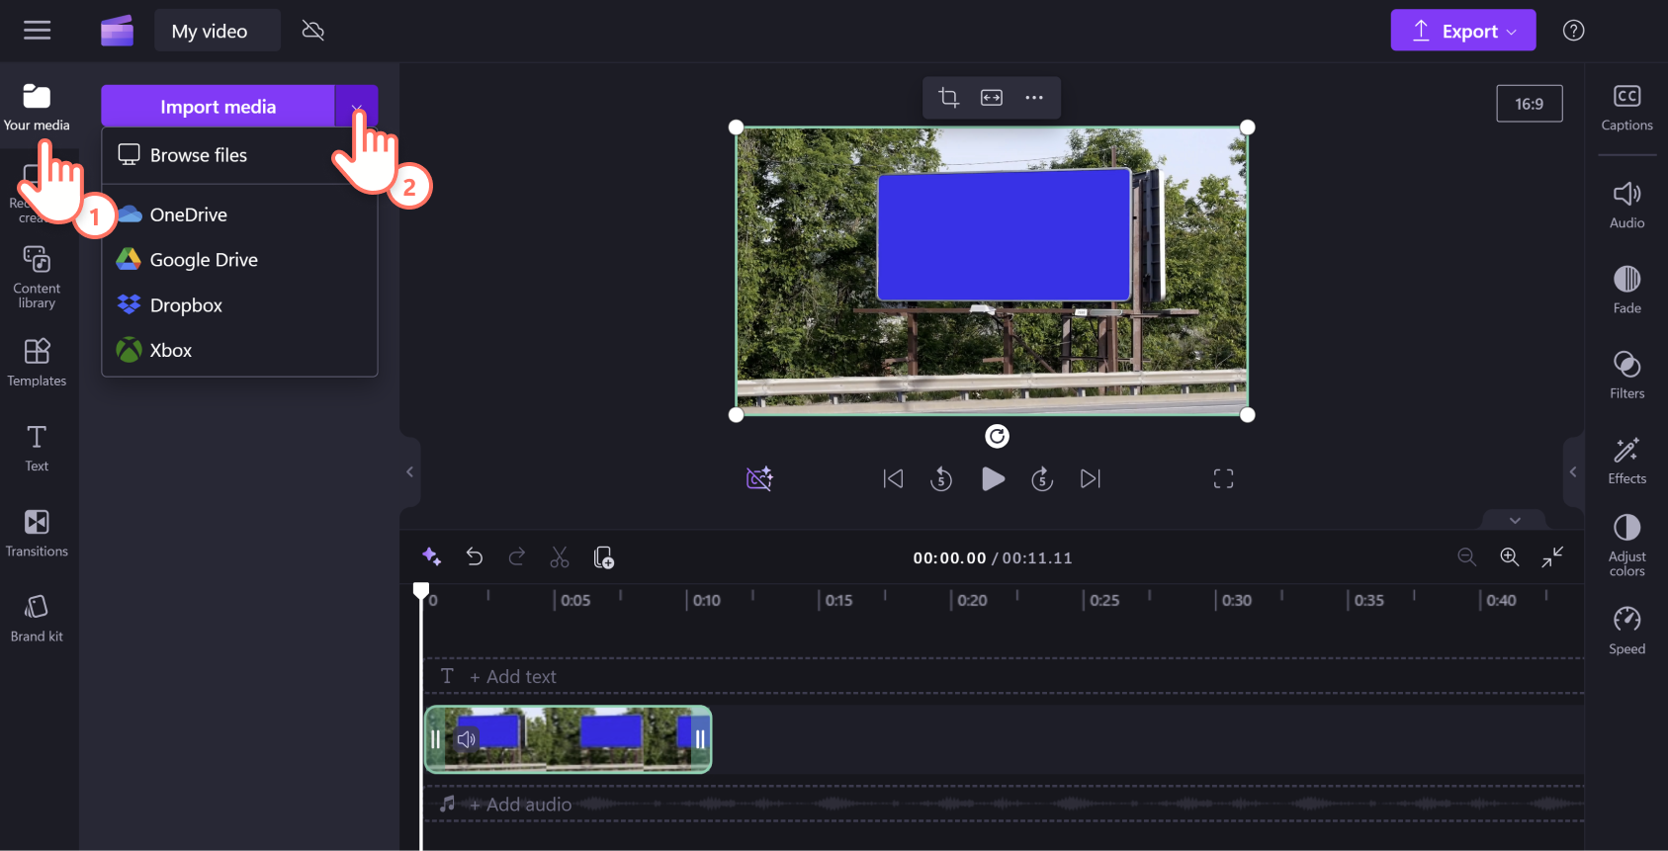
Task: Fit timeline to screen
Action: (x=1552, y=557)
